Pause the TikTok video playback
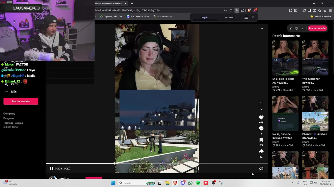The height and width of the screenshot is (187, 334). pos(51,169)
